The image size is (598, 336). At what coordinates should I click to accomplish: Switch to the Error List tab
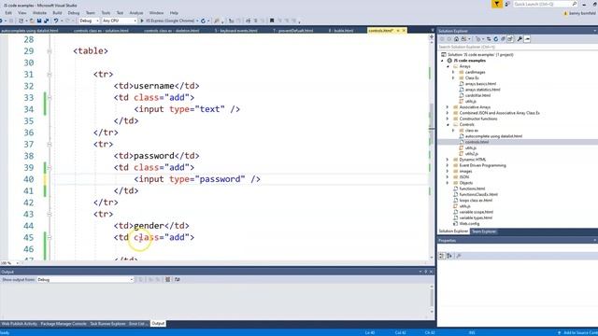[137, 324]
